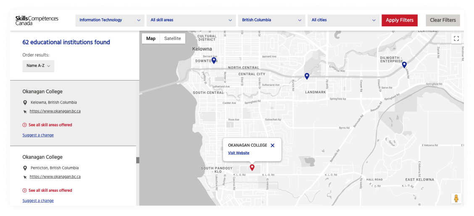Open the All skill areas dropdown
The width and height of the screenshot is (474, 216).
coord(191,20)
